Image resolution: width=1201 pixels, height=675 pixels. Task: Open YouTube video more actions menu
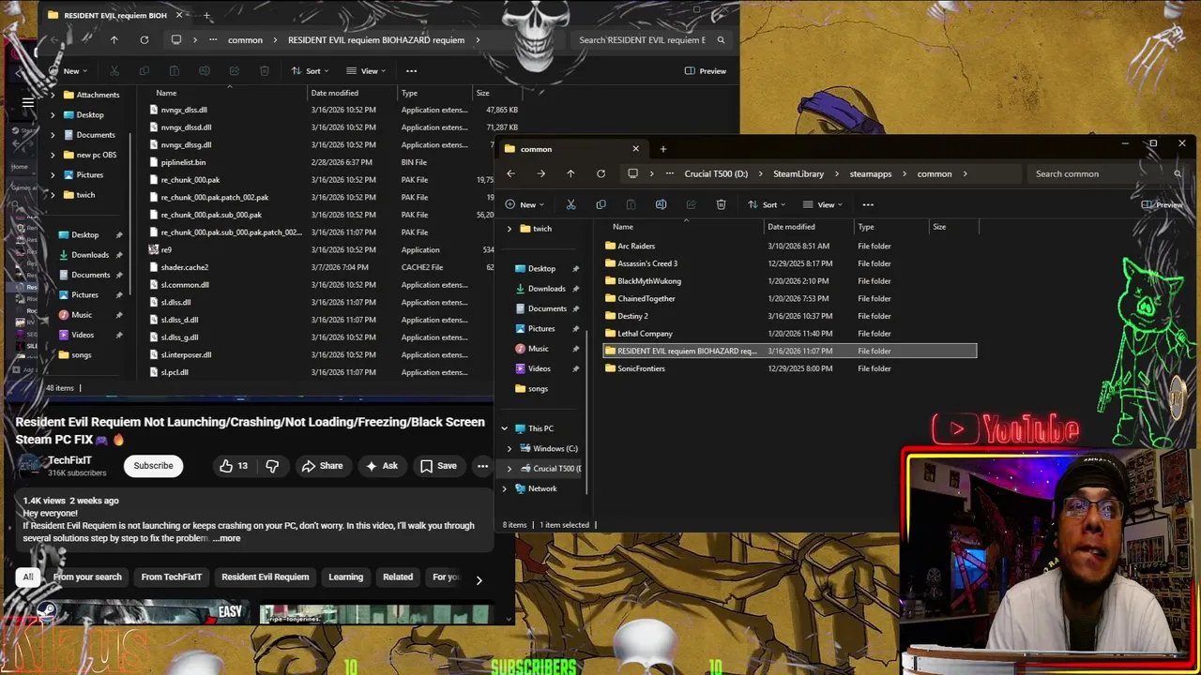click(x=482, y=466)
